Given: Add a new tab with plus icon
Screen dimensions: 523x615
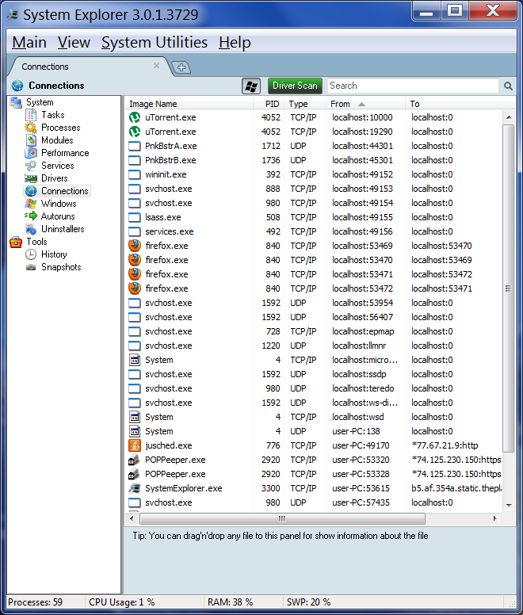Looking at the screenshot, I should click(x=181, y=67).
